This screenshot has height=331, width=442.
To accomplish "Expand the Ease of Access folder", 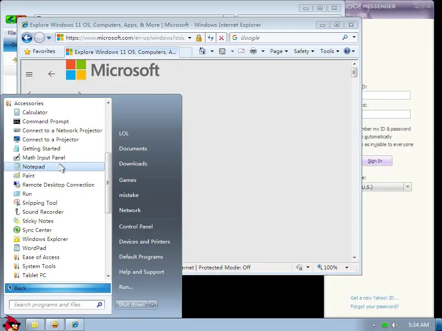I will (37, 257).
